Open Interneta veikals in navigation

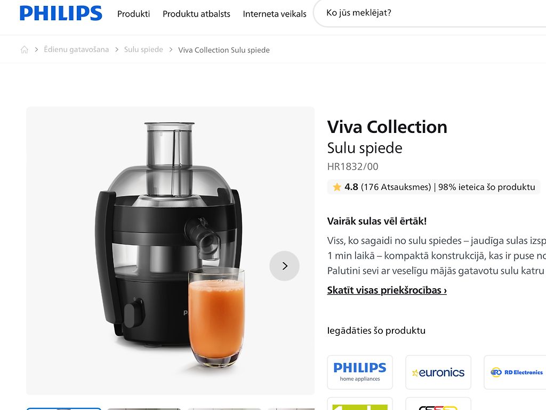click(275, 14)
